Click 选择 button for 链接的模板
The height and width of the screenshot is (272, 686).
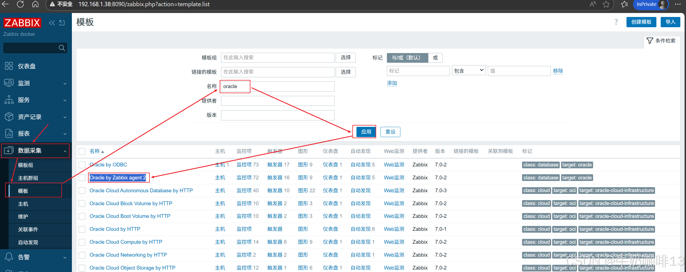point(346,72)
